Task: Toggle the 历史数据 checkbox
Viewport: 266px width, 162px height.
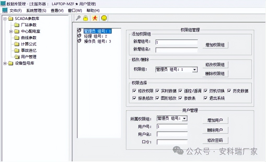Action: pos(229,91)
